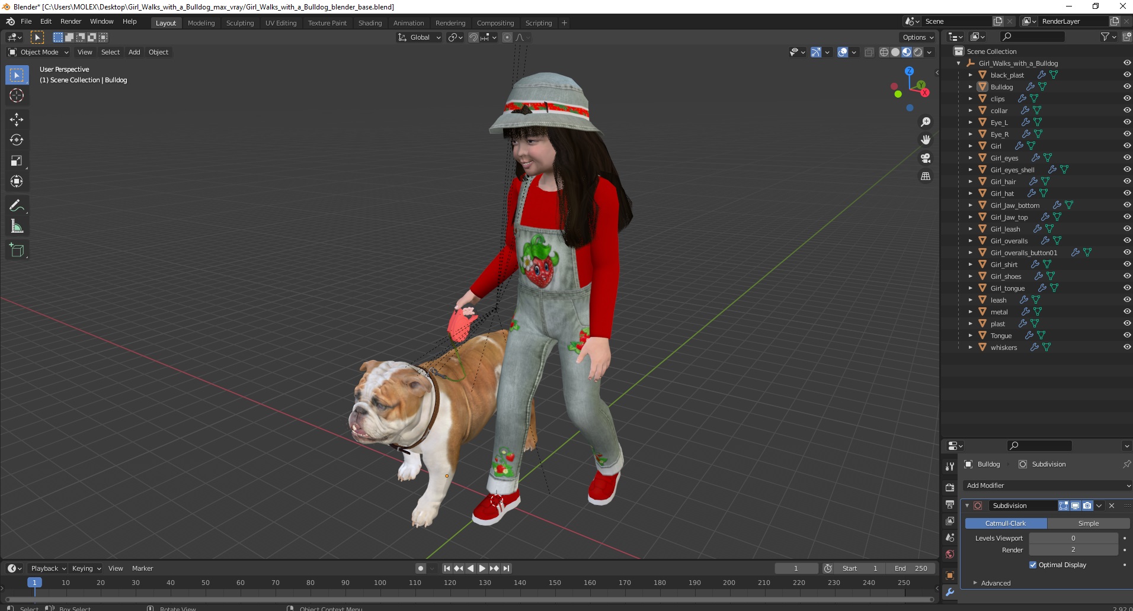Open the Render properties tab

point(950,487)
